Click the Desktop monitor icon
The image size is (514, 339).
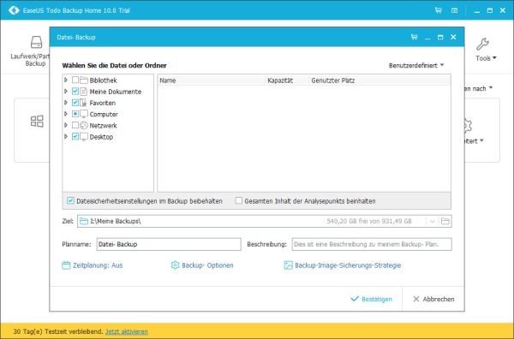(84, 137)
